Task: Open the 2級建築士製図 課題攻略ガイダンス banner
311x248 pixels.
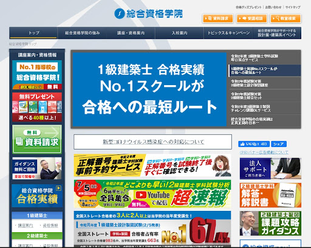Action: [270, 223]
